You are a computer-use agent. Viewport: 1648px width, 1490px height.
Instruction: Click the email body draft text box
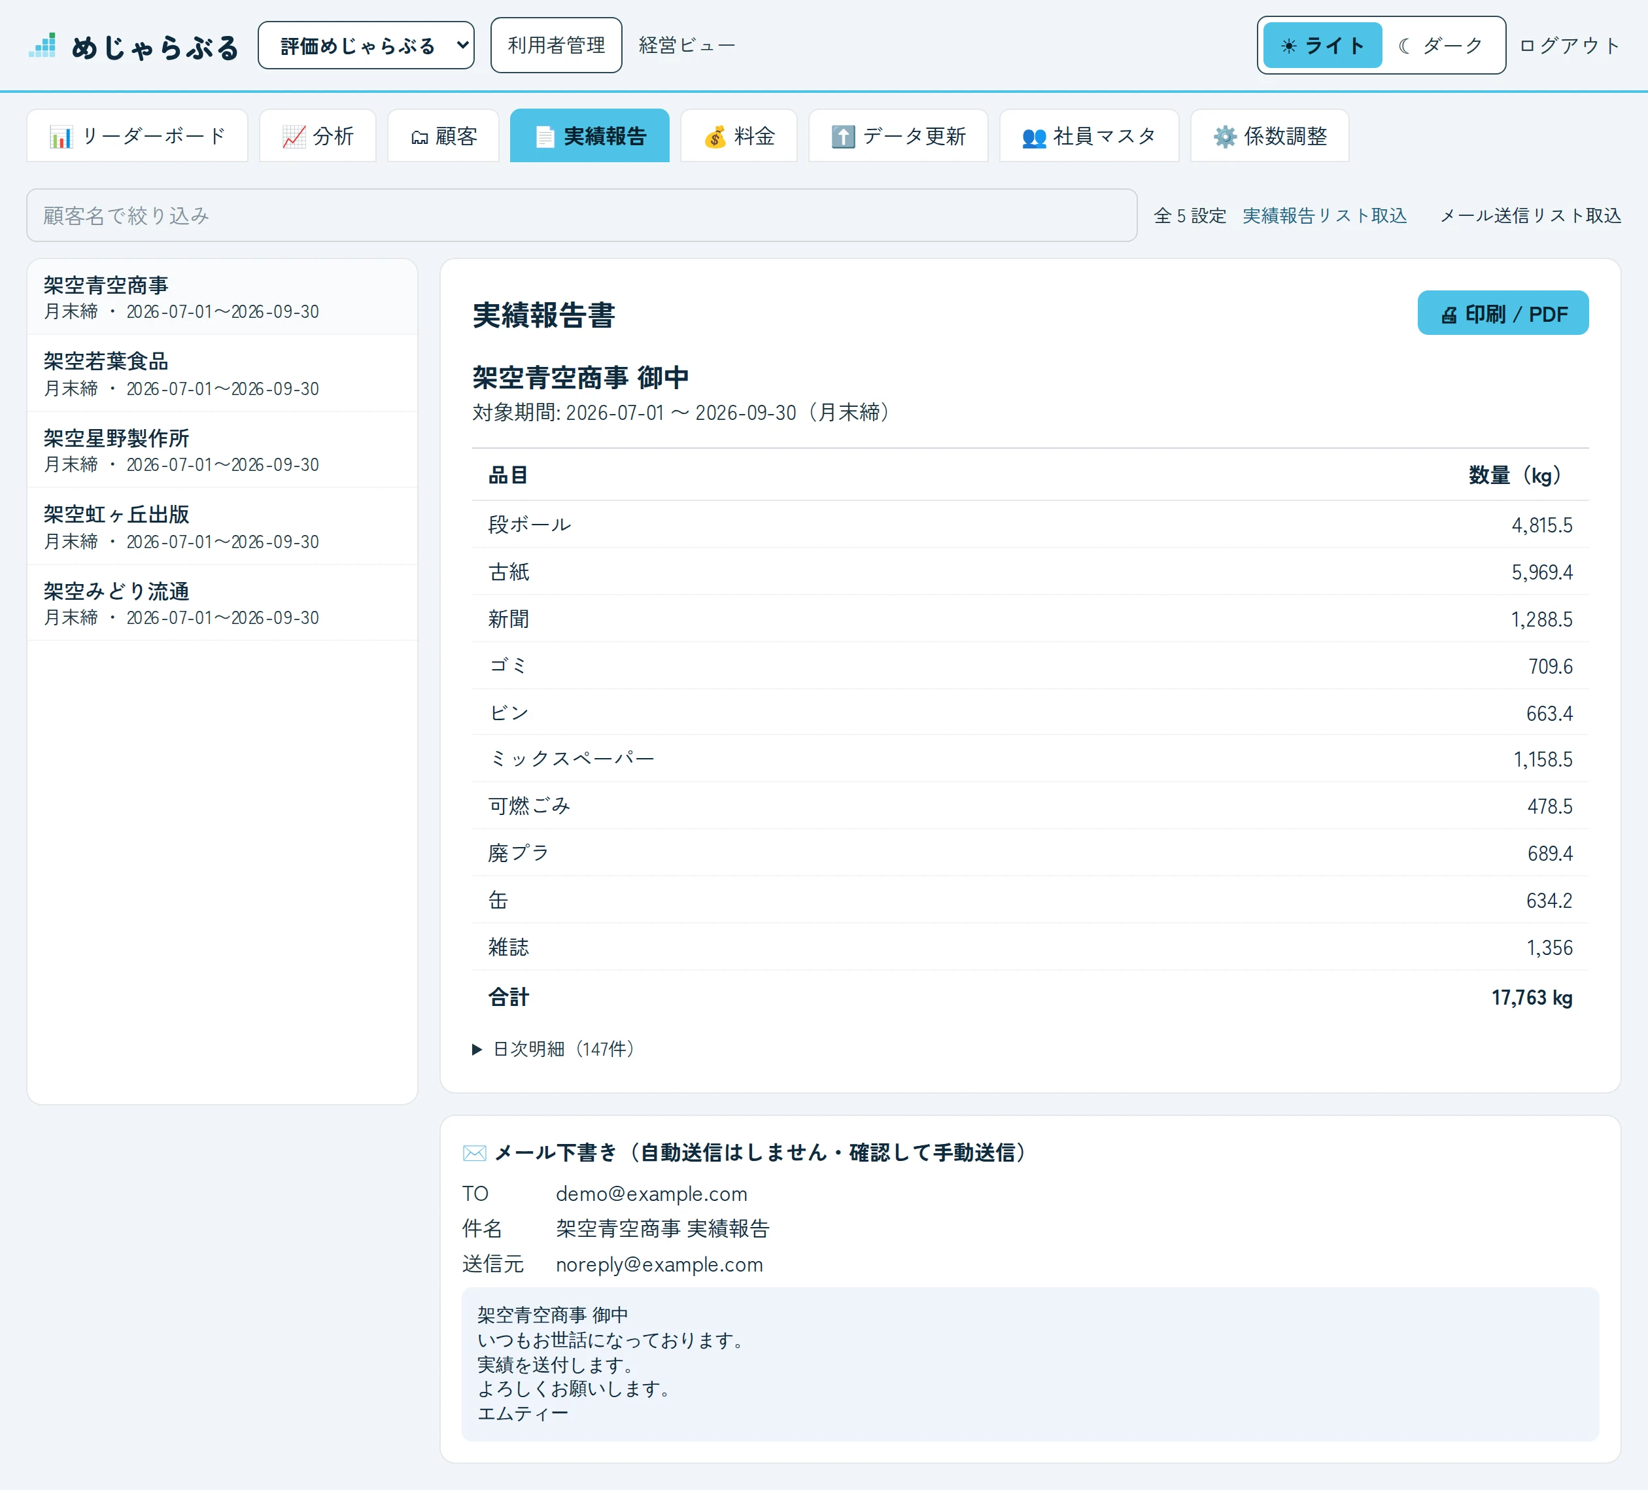pyautogui.click(x=1030, y=1364)
